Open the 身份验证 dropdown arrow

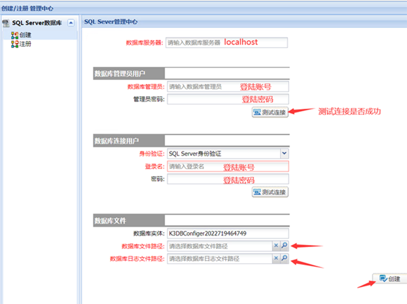click(284, 153)
